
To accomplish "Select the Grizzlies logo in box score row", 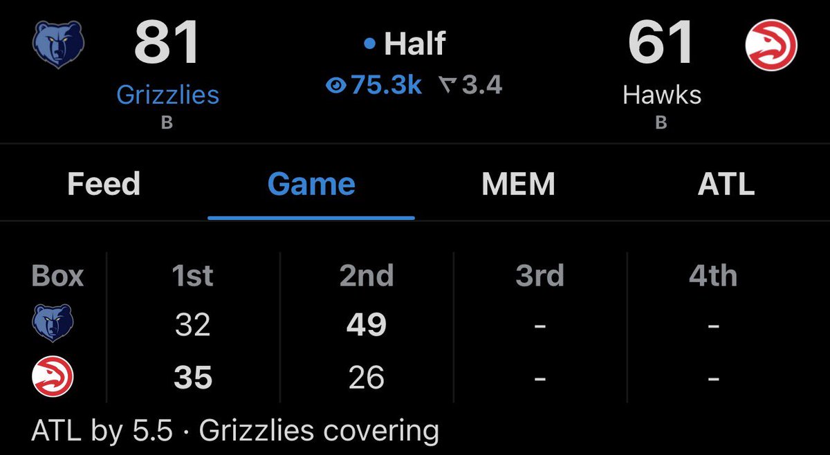I will (x=53, y=324).
